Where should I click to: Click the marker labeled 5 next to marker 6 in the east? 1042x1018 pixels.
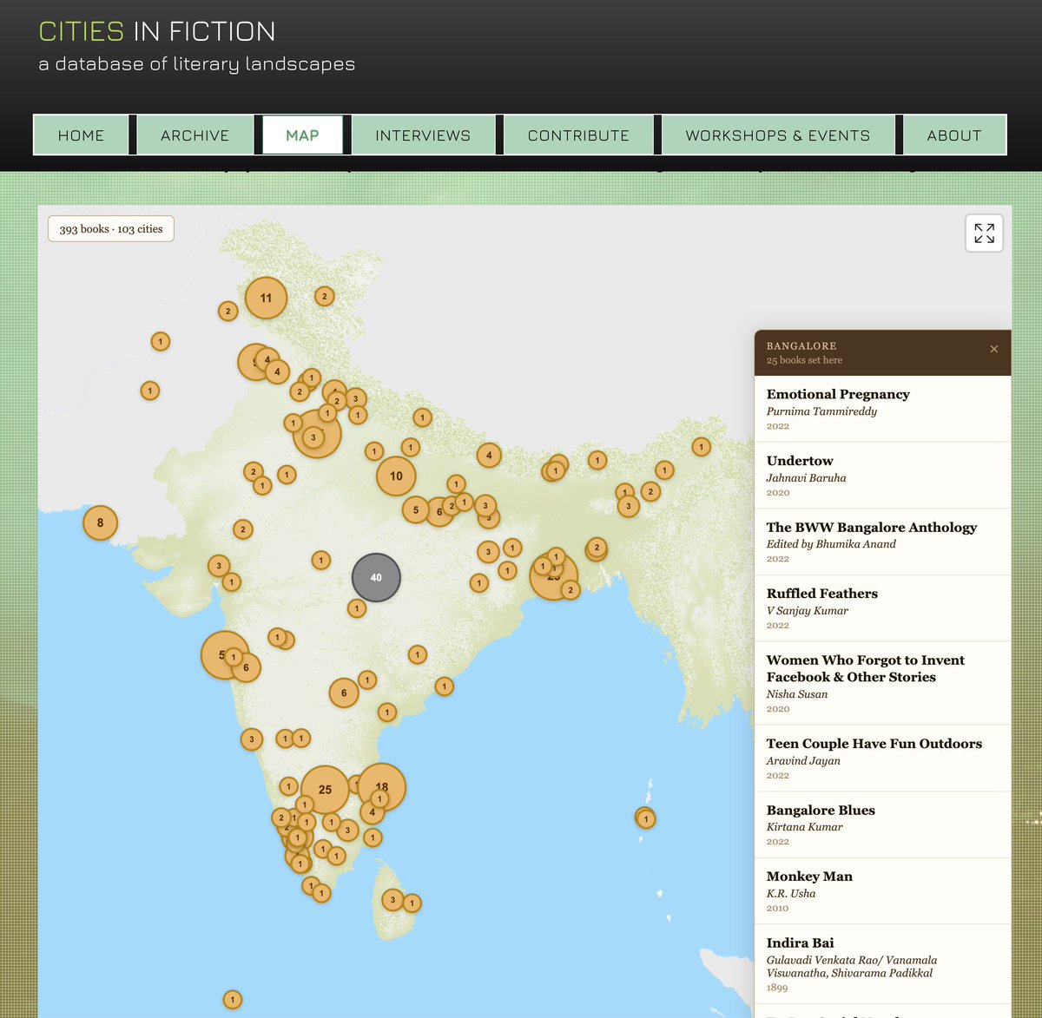tap(415, 509)
